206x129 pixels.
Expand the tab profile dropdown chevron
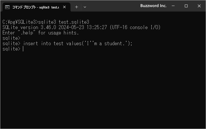[x=85, y=7]
